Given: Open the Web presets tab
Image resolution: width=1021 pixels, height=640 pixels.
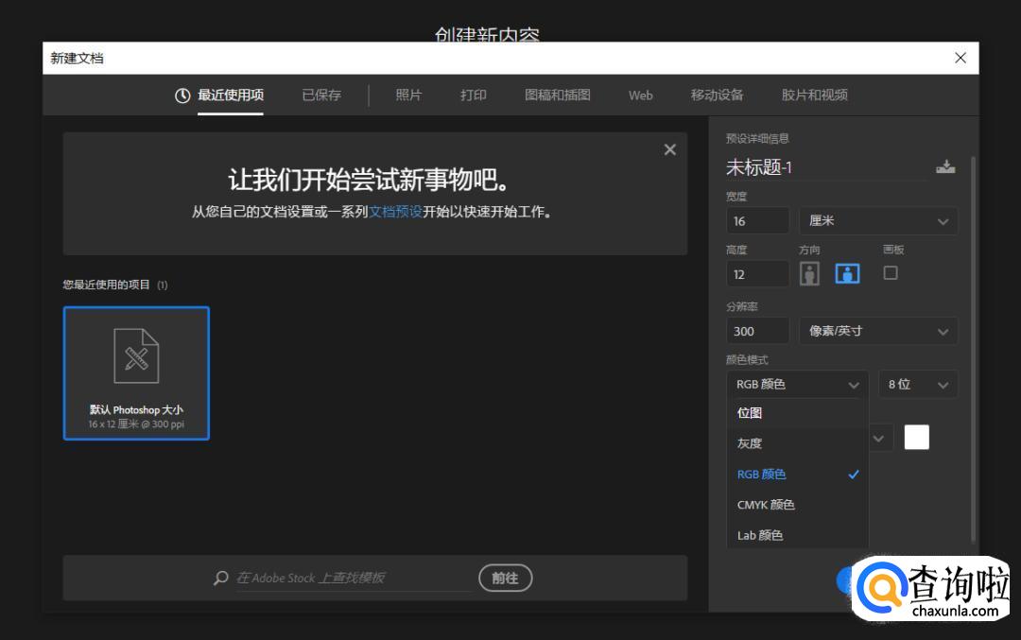Looking at the screenshot, I should point(641,95).
